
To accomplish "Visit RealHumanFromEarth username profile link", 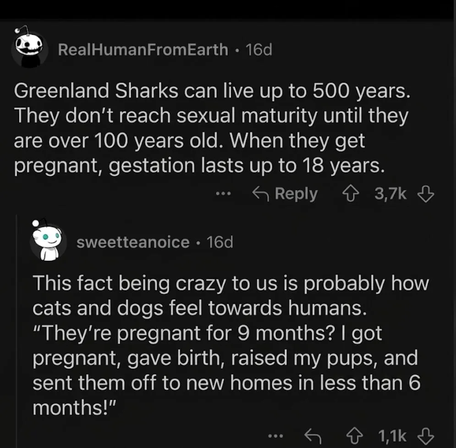I will click(x=143, y=49).
